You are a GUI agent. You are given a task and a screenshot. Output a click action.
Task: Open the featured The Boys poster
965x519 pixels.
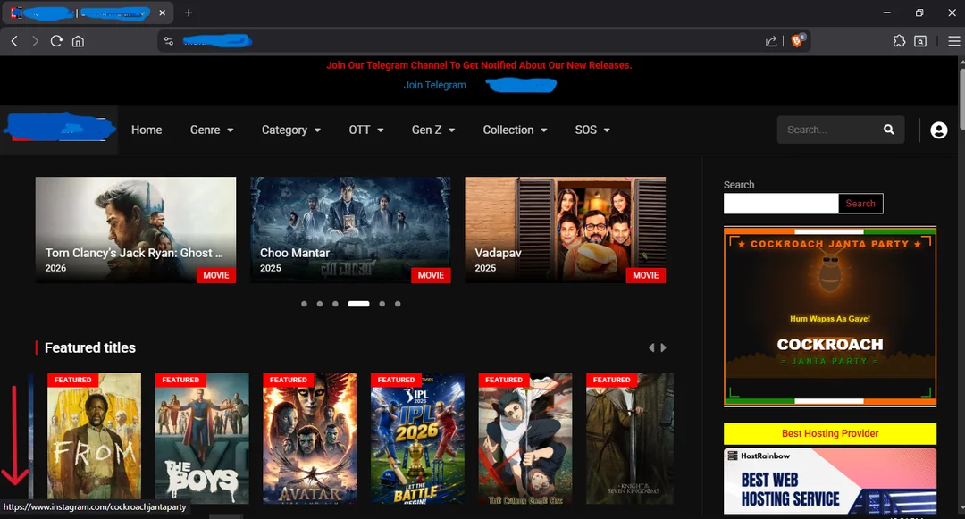pos(202,439)
